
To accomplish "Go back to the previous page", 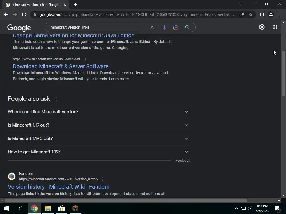I will pos(6,14).
